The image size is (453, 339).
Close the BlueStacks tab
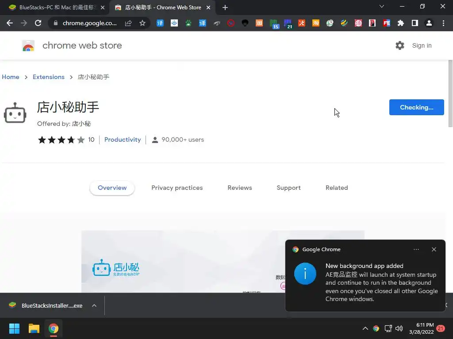(103, 8)
